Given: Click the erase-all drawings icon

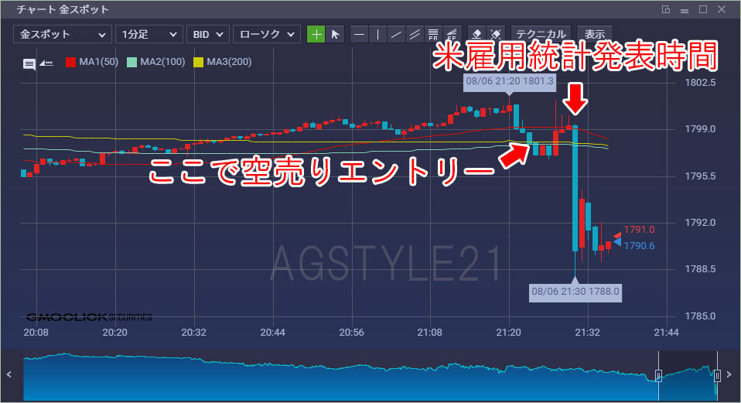Looking at the screenshot, I should pyautogui.click(x=496, y=34).
